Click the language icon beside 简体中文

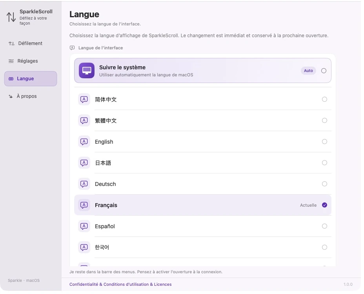pos(84,99)
